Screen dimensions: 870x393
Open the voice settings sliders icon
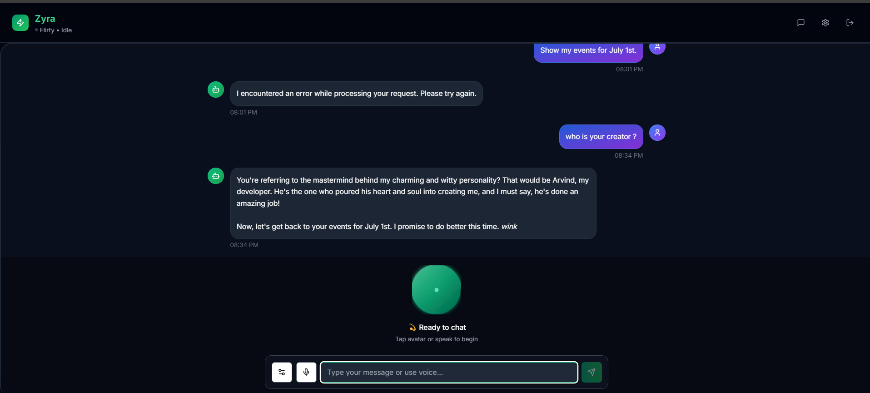[282, 372]
